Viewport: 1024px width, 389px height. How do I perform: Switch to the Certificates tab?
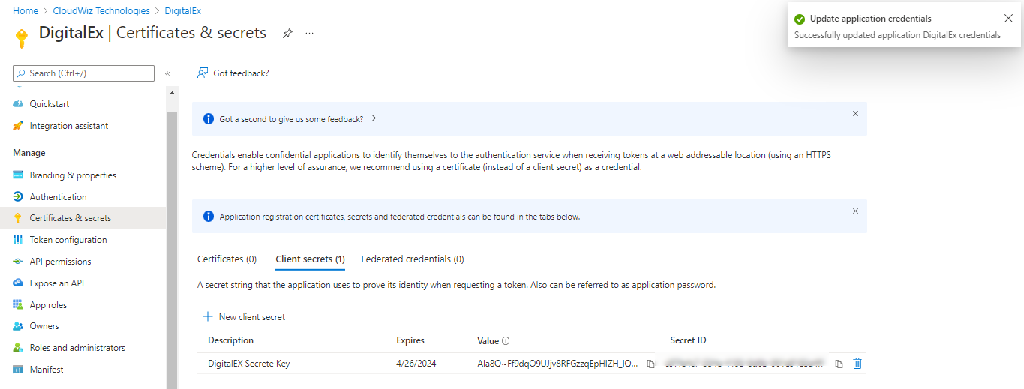pos(227,259)
